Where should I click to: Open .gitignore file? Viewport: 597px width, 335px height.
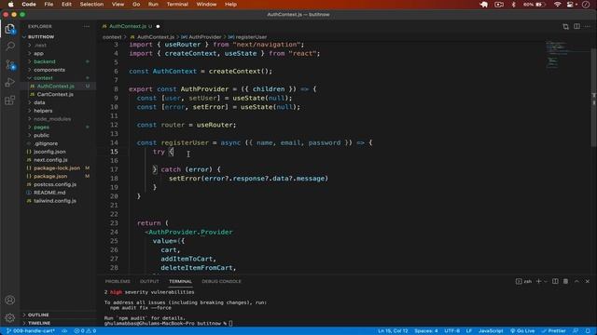[46, 143]
